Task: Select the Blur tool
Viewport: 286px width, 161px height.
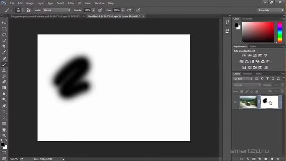Action: (x=4, y=93)
